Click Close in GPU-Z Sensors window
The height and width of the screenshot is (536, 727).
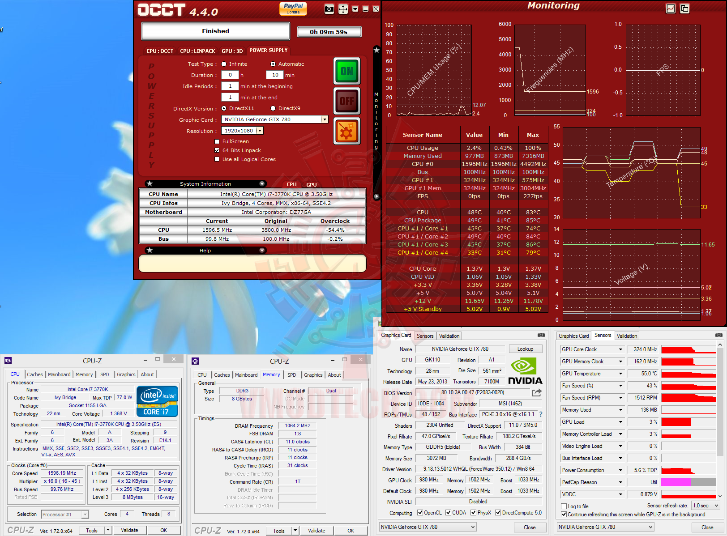click(707, 527)
